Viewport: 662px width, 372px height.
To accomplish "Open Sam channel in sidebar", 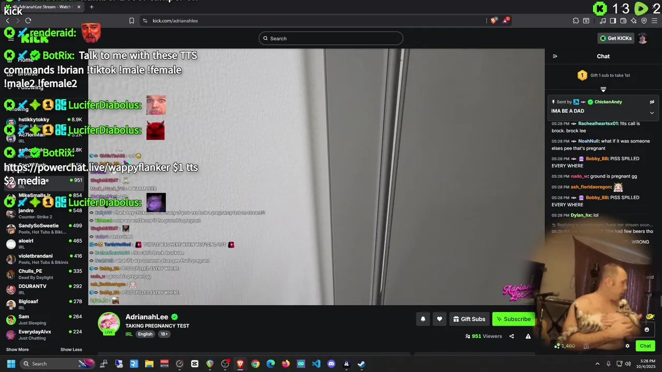I will 44,319.
